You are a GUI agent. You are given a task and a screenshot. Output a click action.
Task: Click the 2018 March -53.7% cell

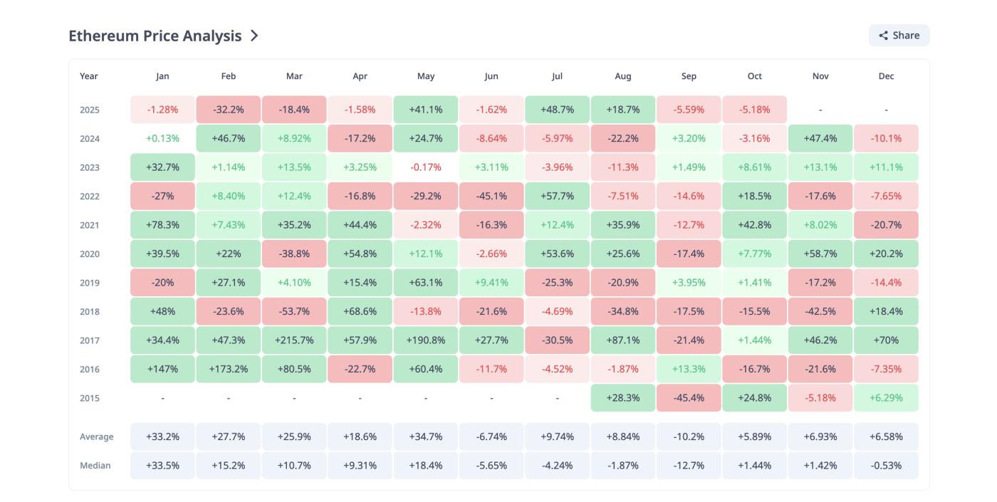click(x=294, y=311)
